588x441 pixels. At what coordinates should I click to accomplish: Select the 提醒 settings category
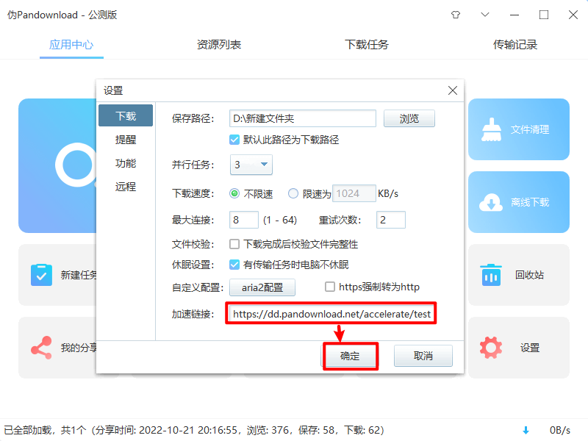point(126,140)
